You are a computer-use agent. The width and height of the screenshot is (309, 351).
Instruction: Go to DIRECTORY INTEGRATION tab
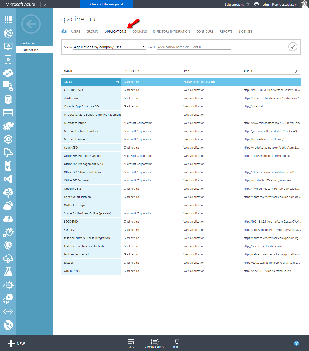pos(172,31)
